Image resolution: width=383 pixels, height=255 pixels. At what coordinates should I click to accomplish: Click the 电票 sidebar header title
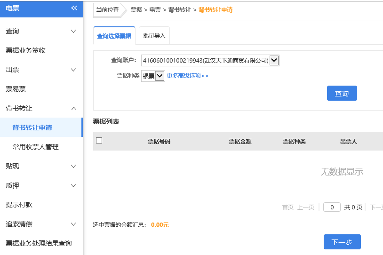tap(12, 8)
